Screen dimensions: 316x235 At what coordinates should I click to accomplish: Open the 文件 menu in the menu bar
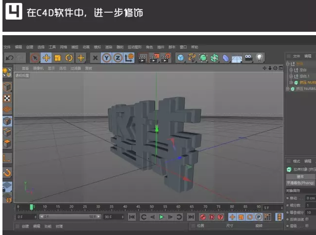(7, 47)
